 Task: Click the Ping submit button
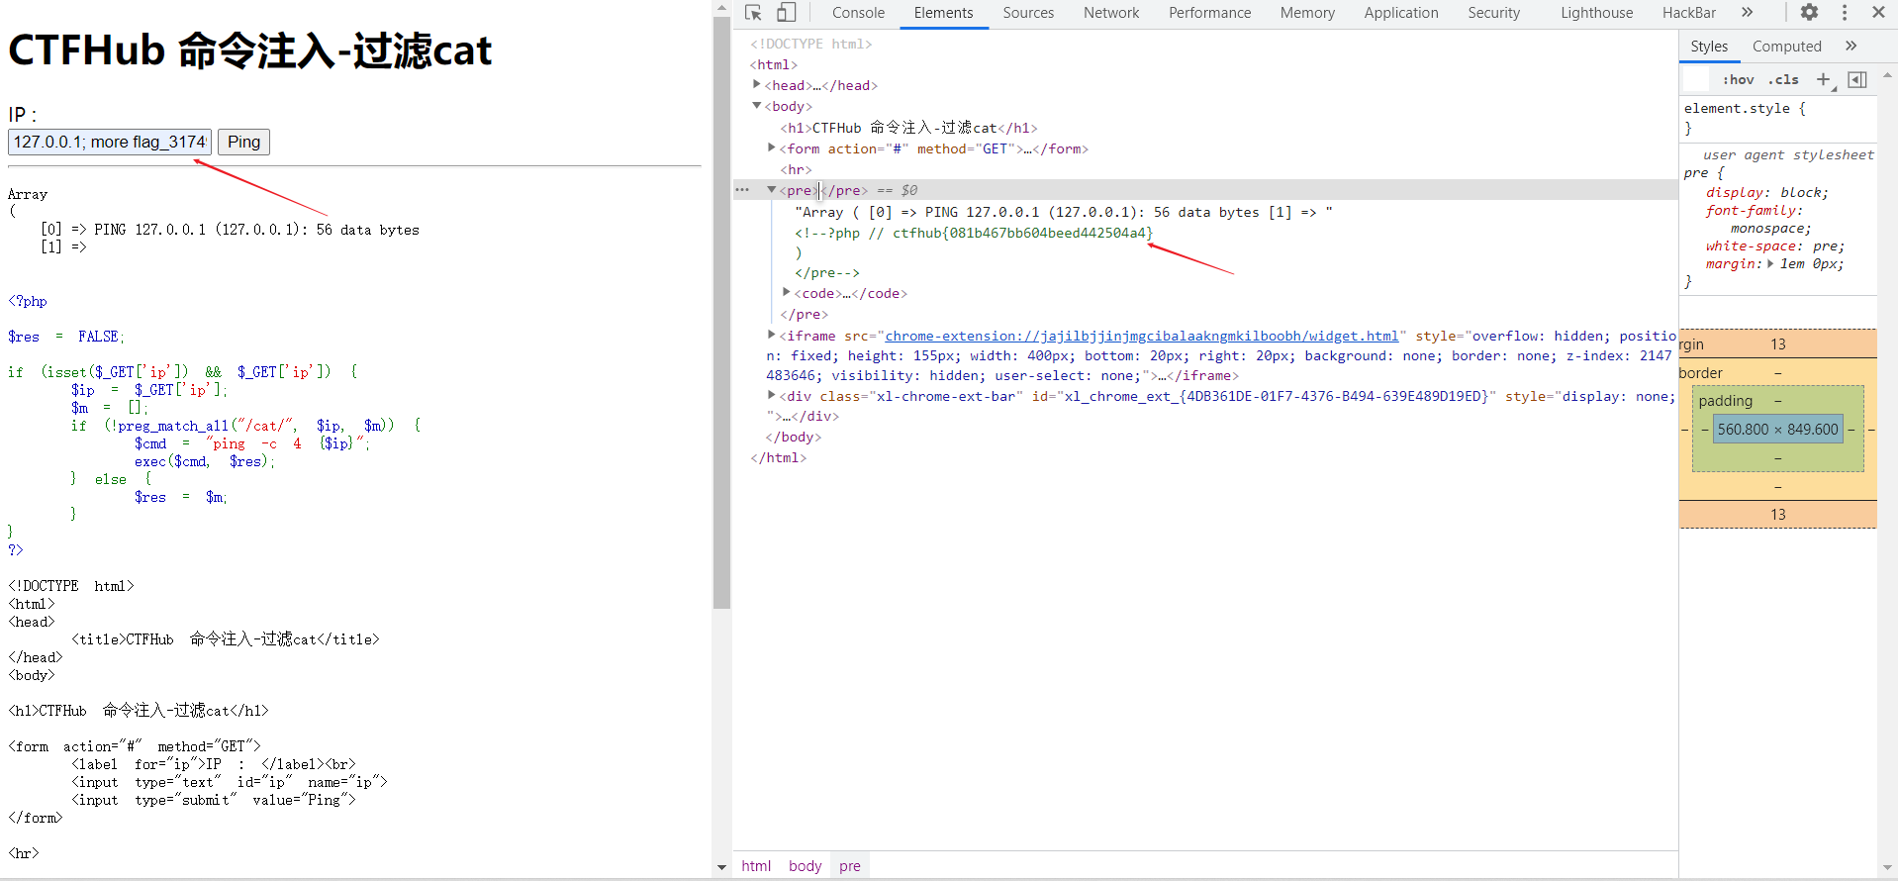coord(243,142)
